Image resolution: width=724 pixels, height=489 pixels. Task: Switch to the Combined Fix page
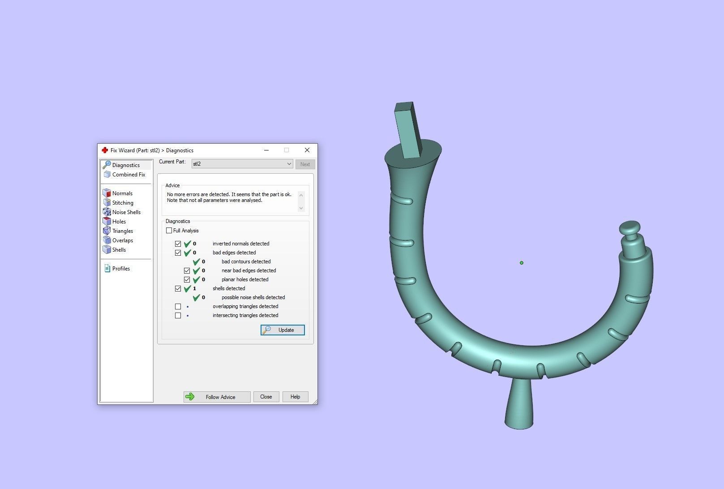(129, 175)
